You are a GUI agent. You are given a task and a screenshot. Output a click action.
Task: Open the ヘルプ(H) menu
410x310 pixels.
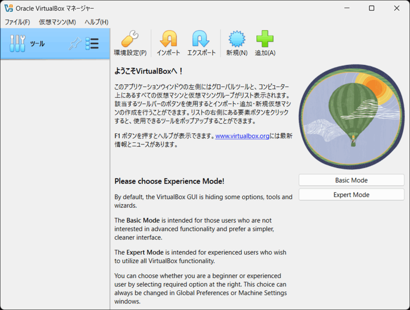coord(96,22)
